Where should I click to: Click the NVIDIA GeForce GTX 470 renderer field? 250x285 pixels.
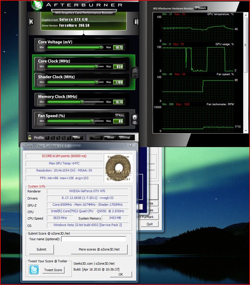[87, 191]
